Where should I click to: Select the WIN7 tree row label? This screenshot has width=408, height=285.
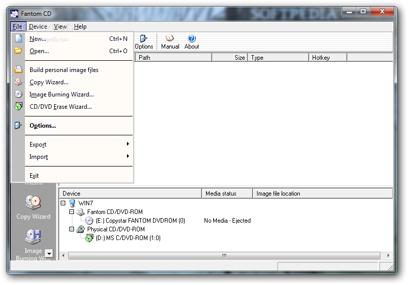[86, 203]
